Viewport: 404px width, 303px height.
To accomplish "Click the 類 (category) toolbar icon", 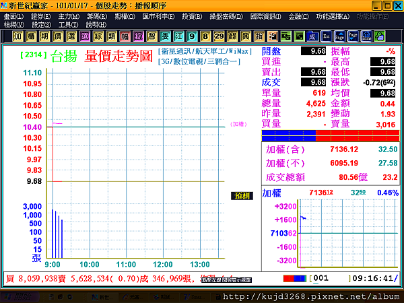I will tap(111, 36).
